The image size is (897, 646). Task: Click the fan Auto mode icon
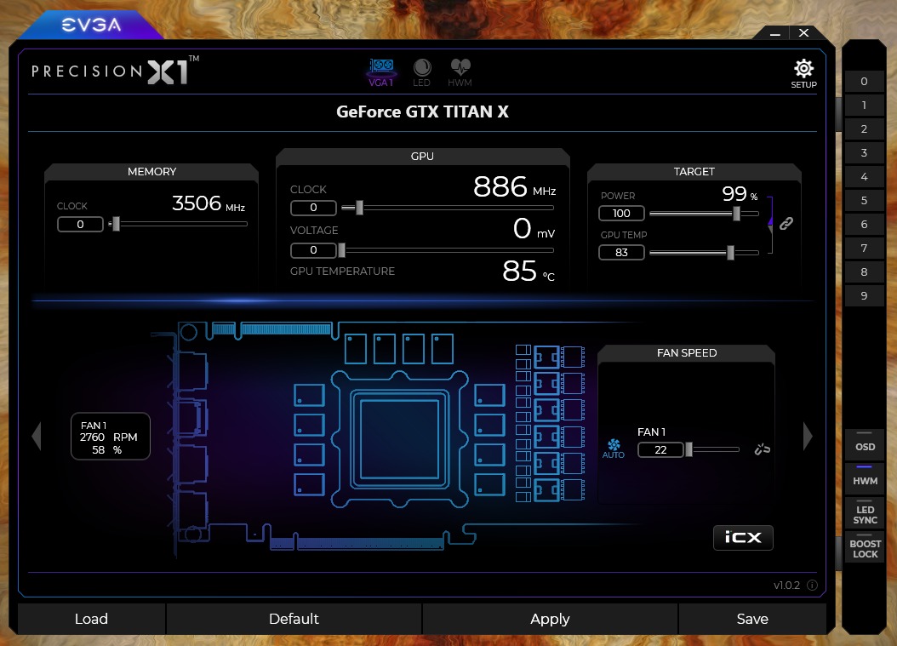[x=613, y=447]
